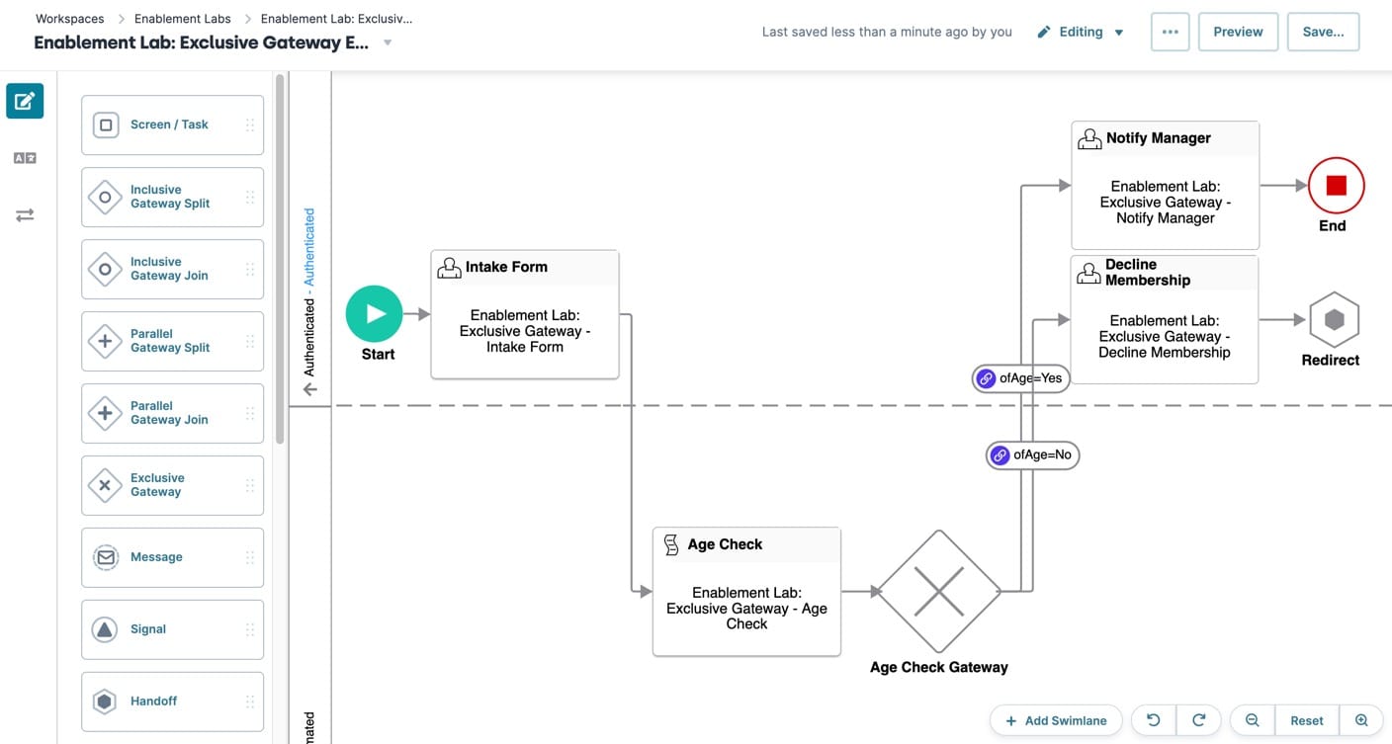Undo the last workflow change
The image size is (1392, 744).
1153,720
